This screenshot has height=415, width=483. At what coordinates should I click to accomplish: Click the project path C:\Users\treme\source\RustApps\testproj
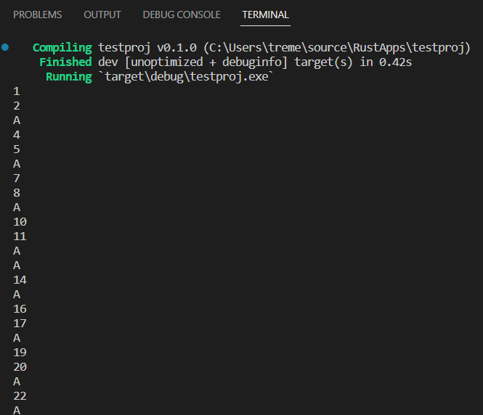(337, 48)
